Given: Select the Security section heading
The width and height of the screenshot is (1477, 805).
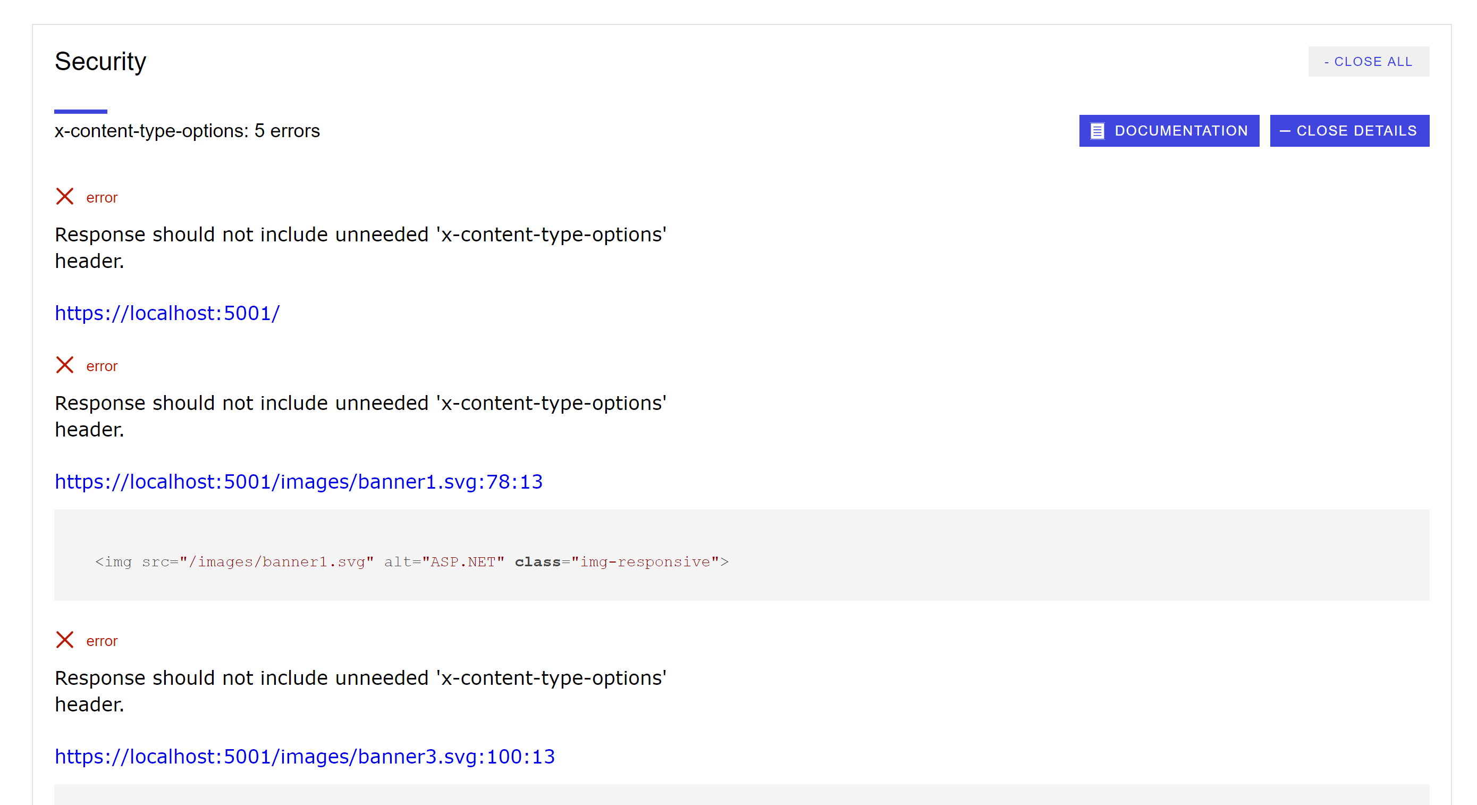Looking at the screenshot, I should point(100,61).
